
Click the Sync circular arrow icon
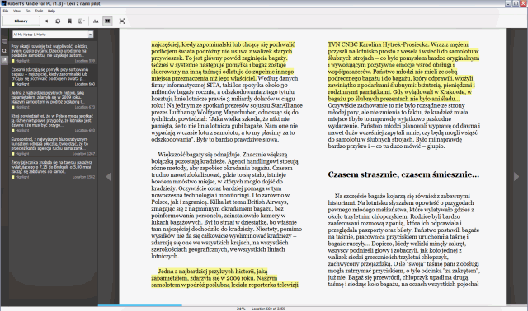(x=58, y=21)
